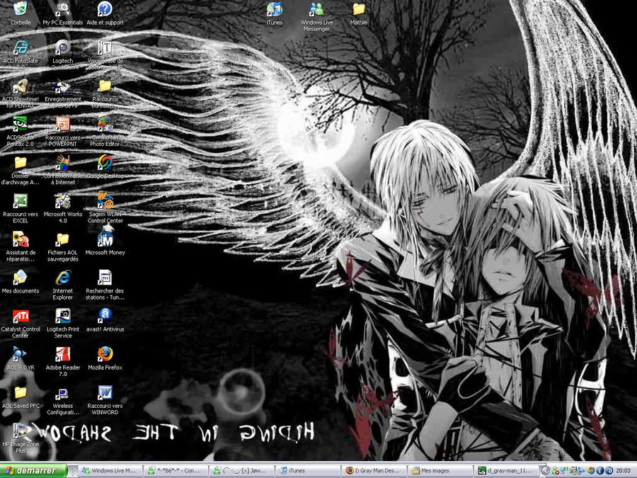Launch ACD FotoSlate 3.0 shortcut
The width and height of the screenshot is (637, 478).
pyautogui.click(x=21, y=55)
